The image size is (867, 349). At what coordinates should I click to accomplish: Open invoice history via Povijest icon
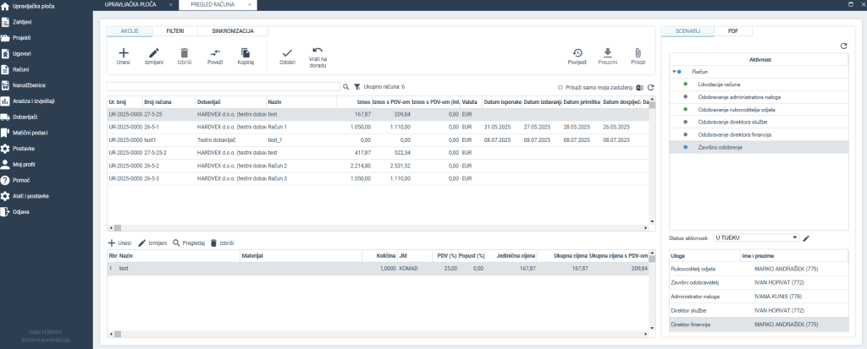point(577,52)
